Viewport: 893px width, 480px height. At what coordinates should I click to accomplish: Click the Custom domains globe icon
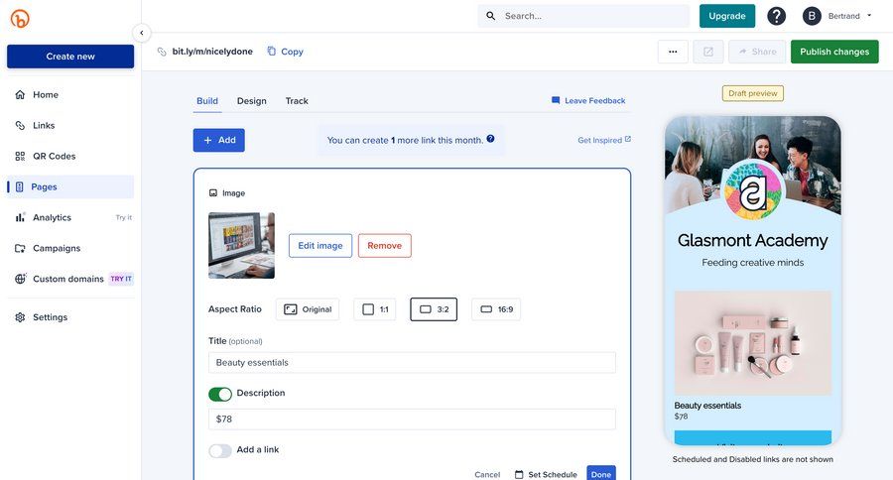click(x=21, y=279)
